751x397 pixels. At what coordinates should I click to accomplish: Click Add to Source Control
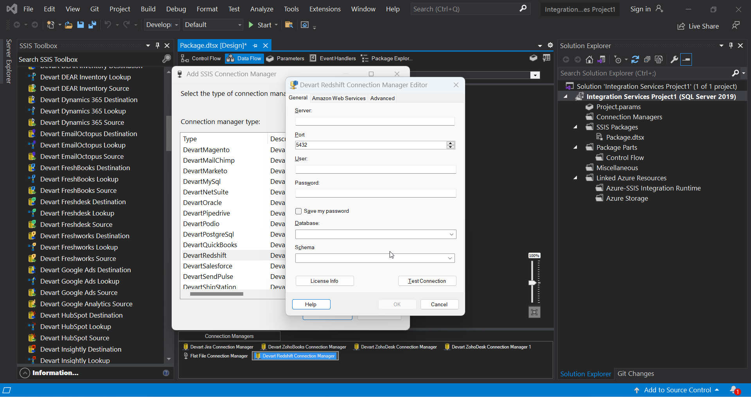click(677, 390)
